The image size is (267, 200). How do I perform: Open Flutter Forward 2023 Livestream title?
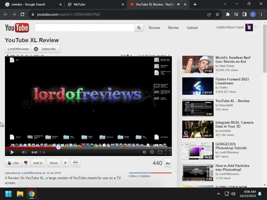tap(232, 81)
